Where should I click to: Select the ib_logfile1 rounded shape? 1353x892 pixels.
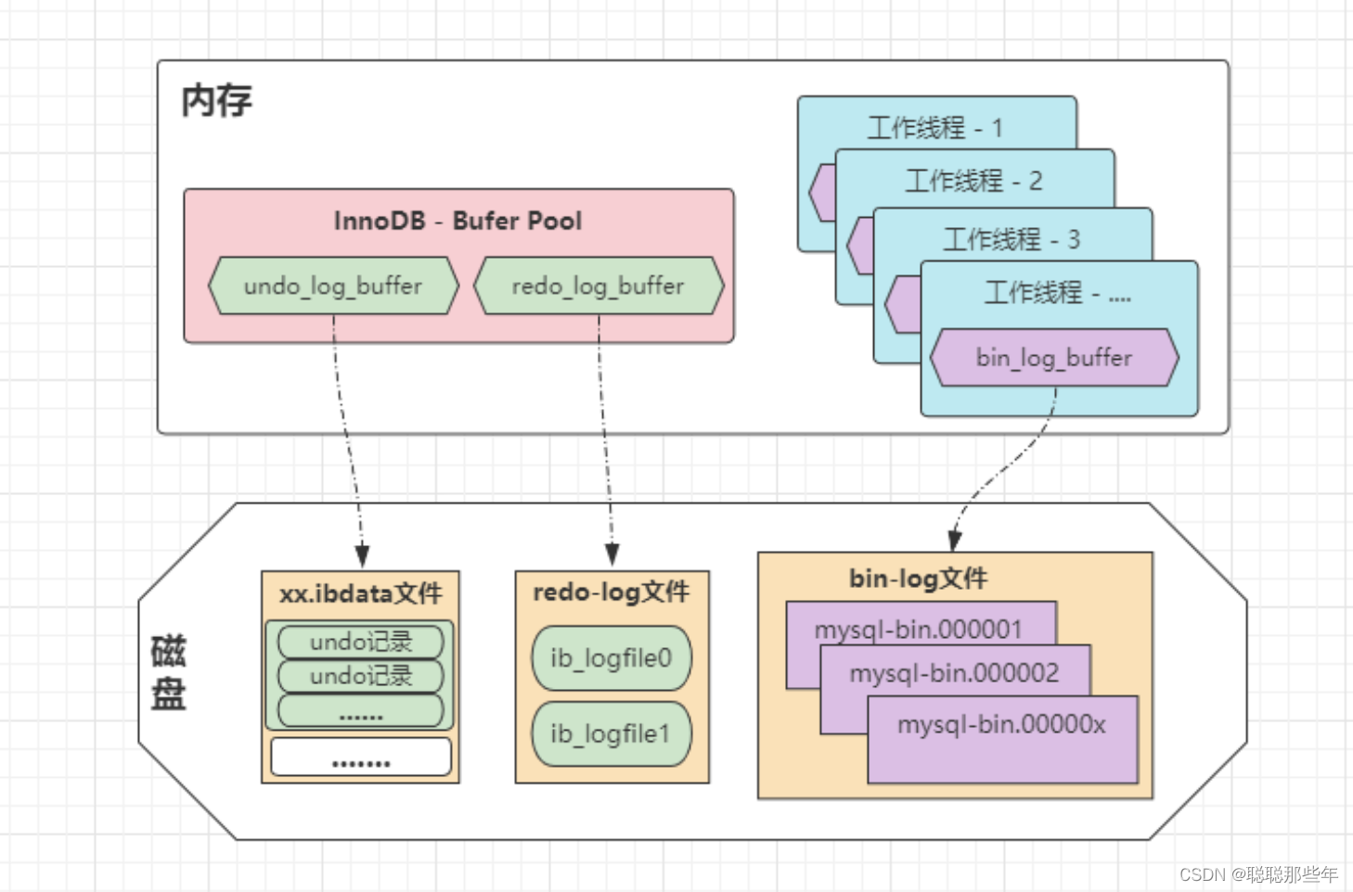coord(610,734)
